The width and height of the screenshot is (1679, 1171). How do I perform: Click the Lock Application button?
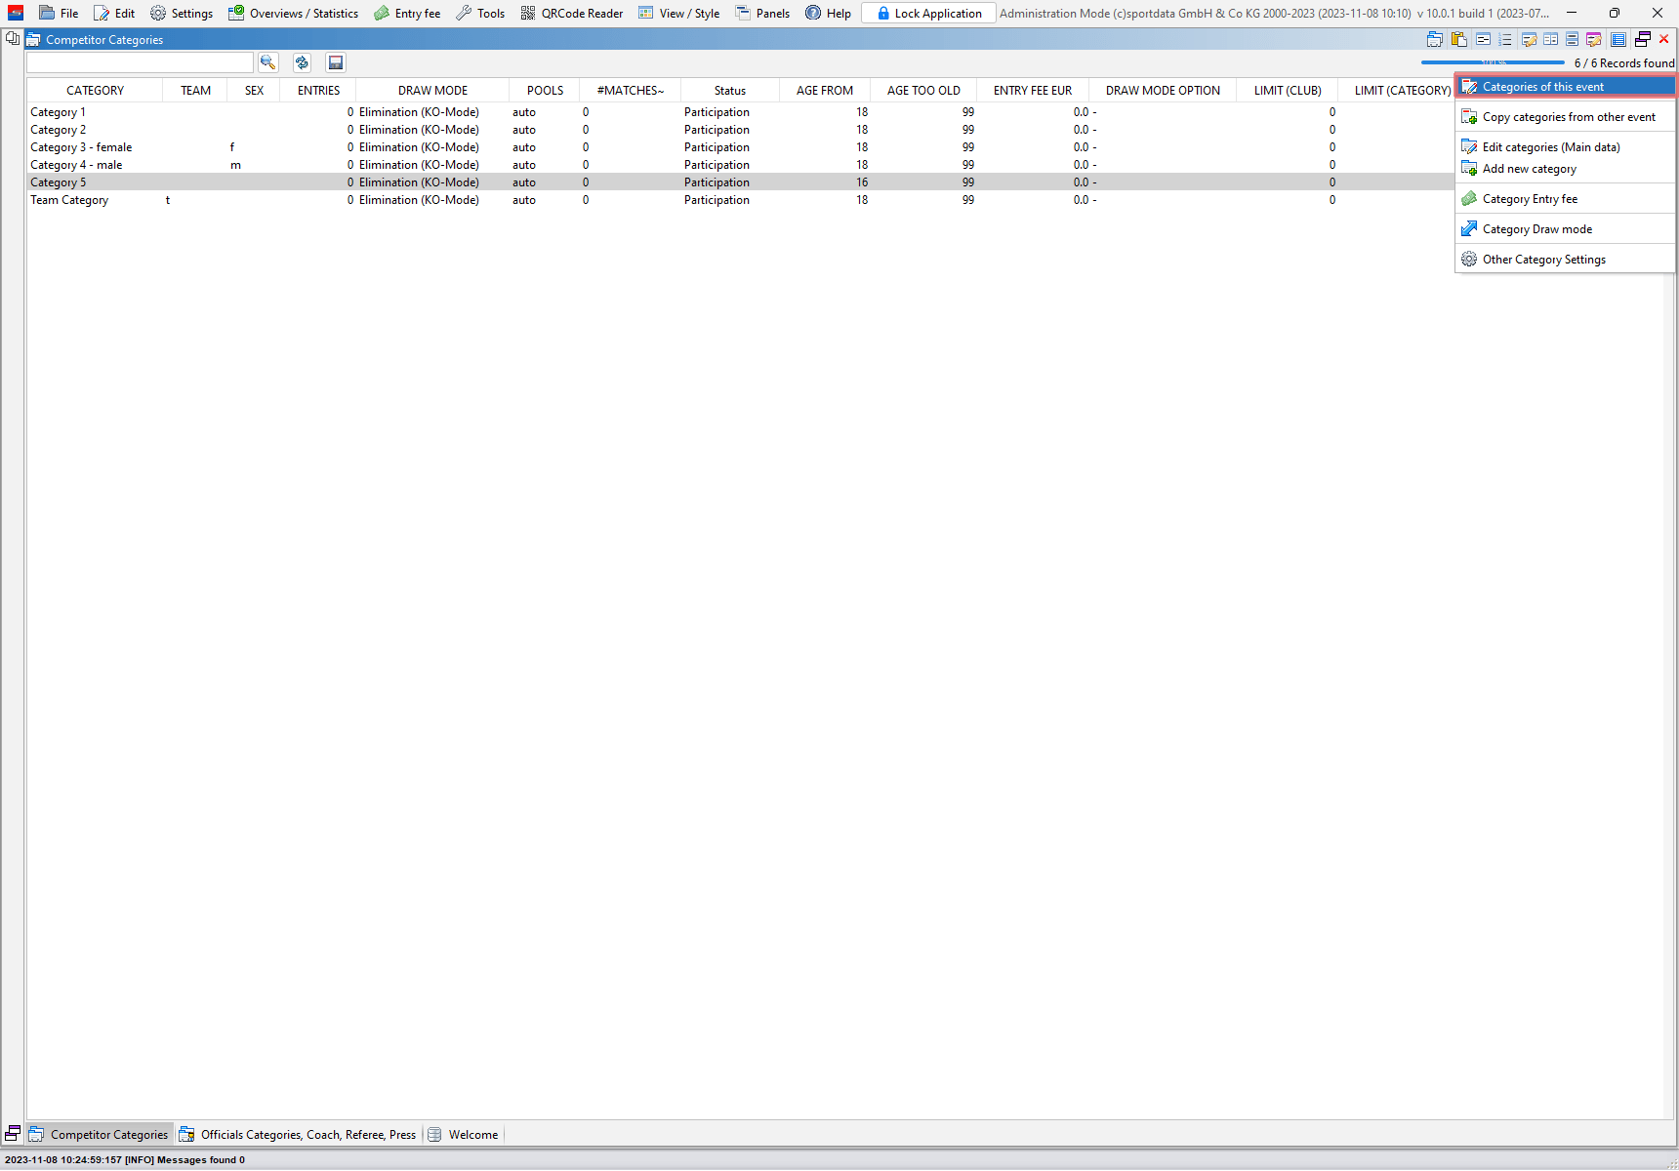pos(928,14)
